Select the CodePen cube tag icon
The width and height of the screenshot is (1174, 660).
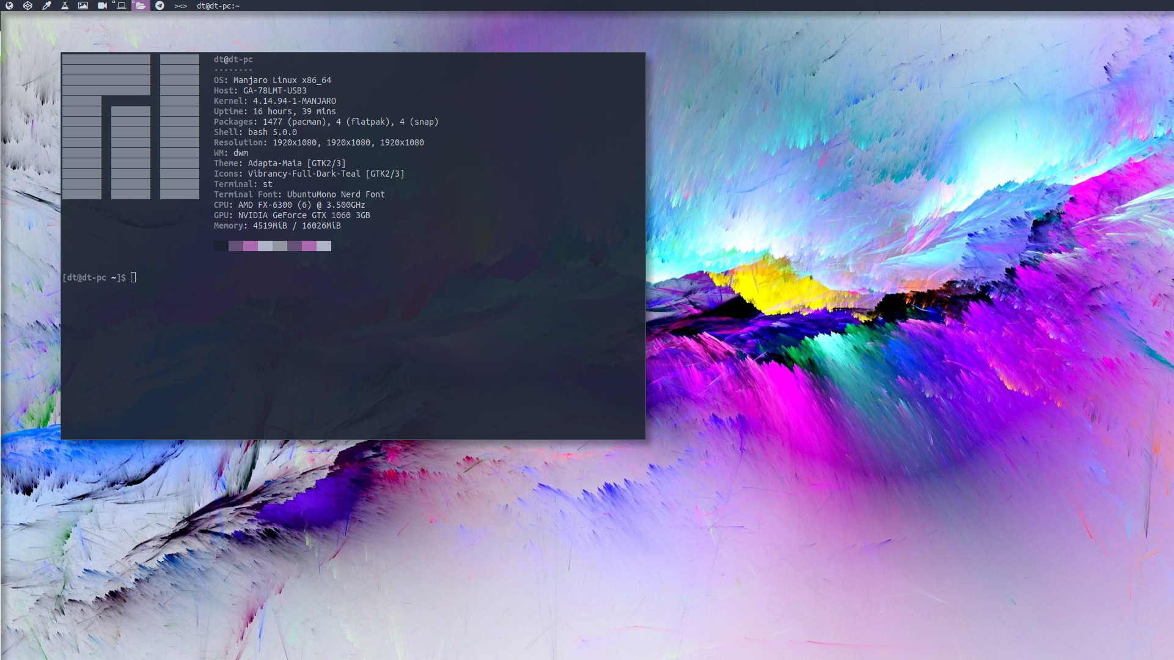pyautogui.click(x=28, y=5)
